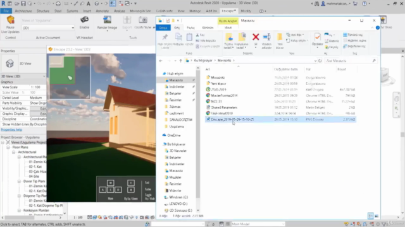Click Explorer up directory arrow

[x=180, y=61]
